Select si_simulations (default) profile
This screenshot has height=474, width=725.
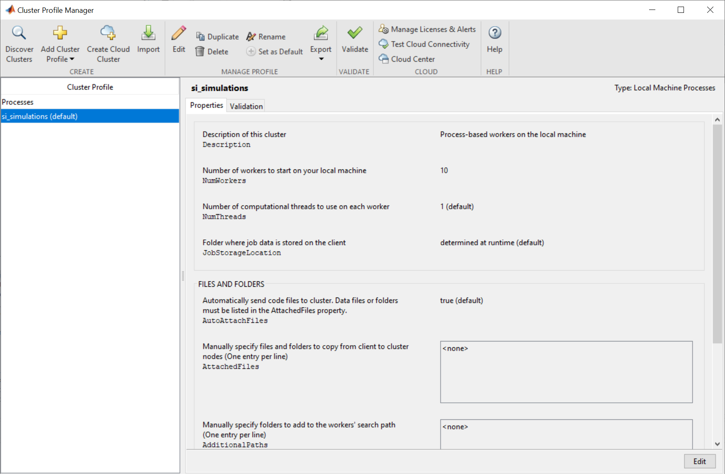pos(90,116)
